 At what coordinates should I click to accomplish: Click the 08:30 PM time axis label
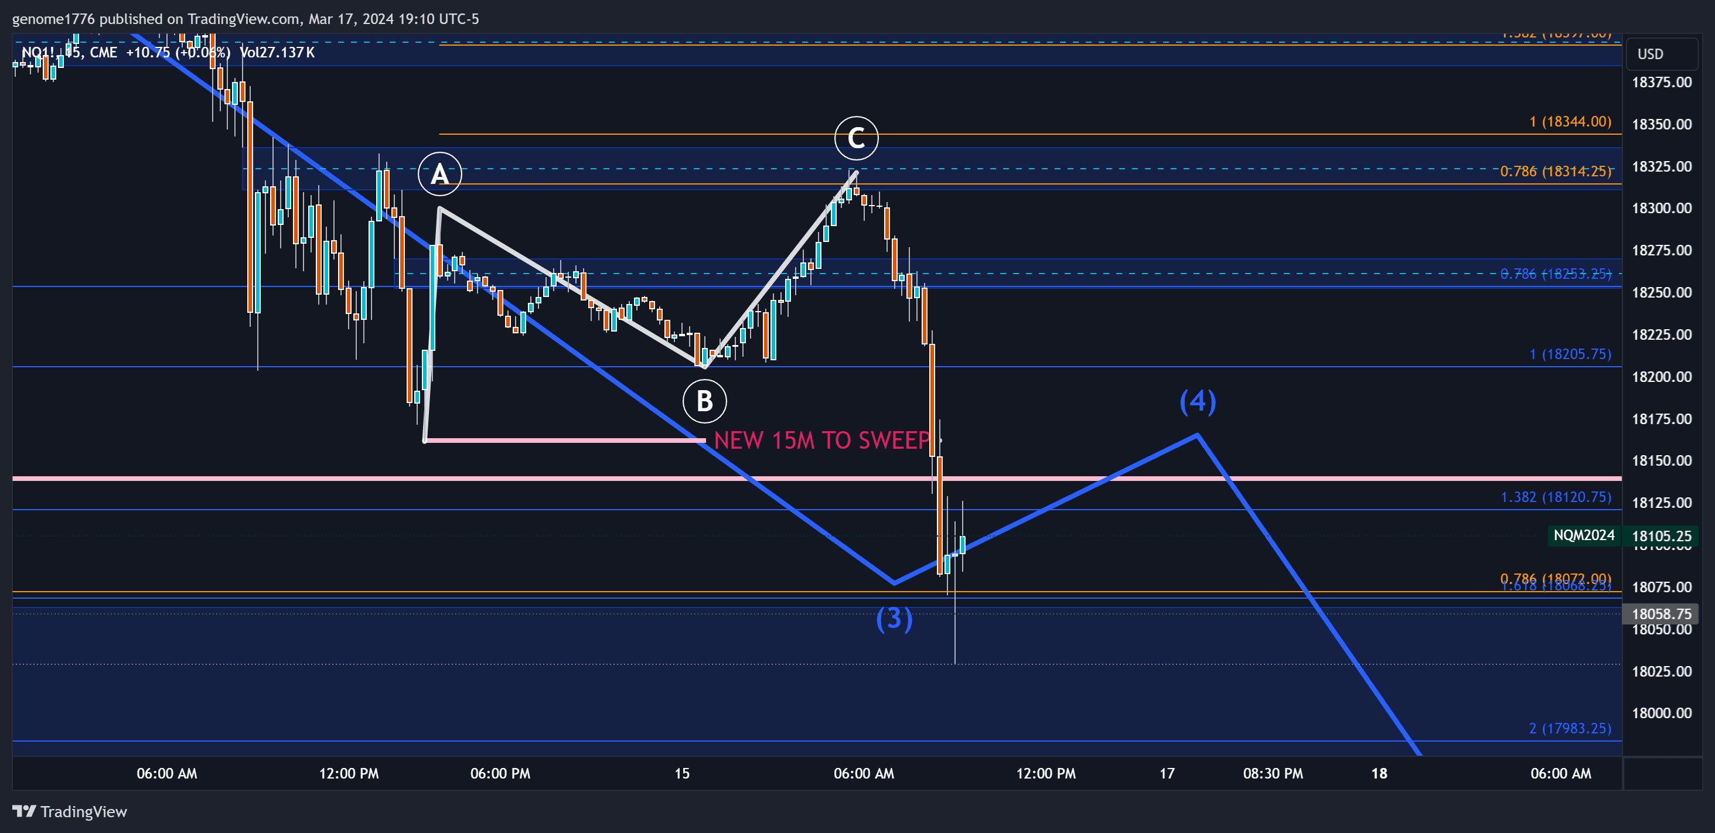click(1273, 773)
